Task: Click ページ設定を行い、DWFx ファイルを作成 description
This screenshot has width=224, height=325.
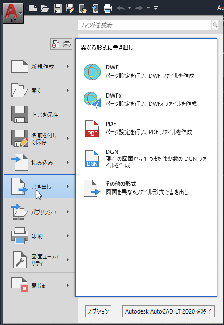Action: [x=152, y=104]
